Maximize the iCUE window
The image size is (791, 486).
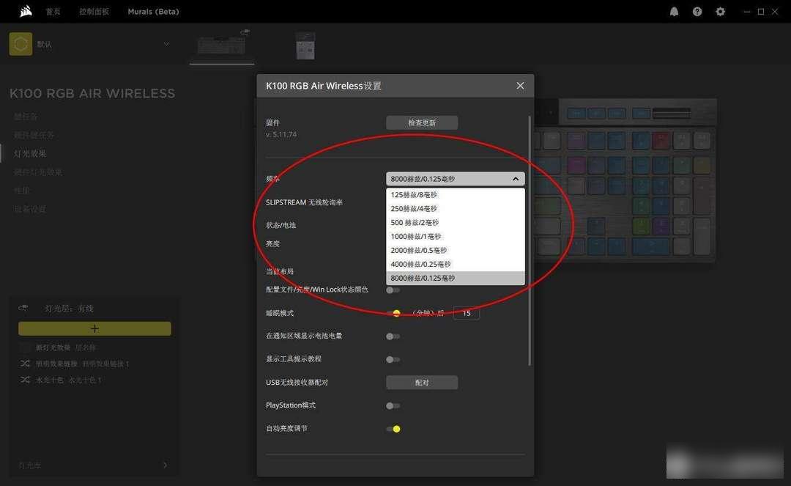761,12
